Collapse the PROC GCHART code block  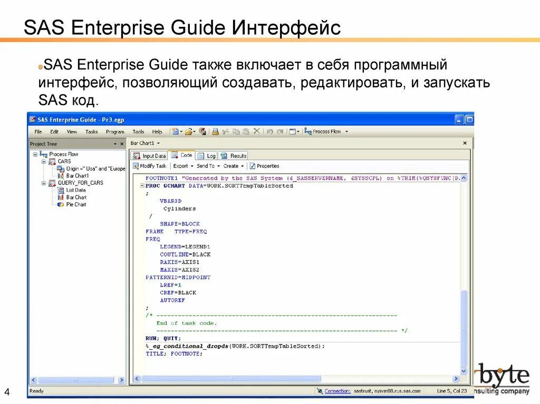click(x=142, y=186)
